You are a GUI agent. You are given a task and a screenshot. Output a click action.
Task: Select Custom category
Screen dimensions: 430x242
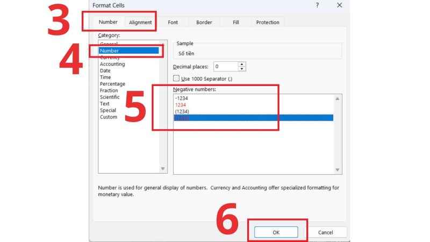pos(109,117)
